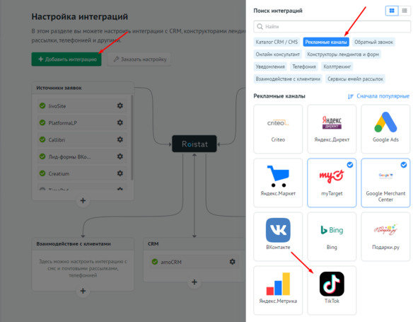Select the Bing integration tile
This screenshot has width=418, height=322.
(332, 236)
